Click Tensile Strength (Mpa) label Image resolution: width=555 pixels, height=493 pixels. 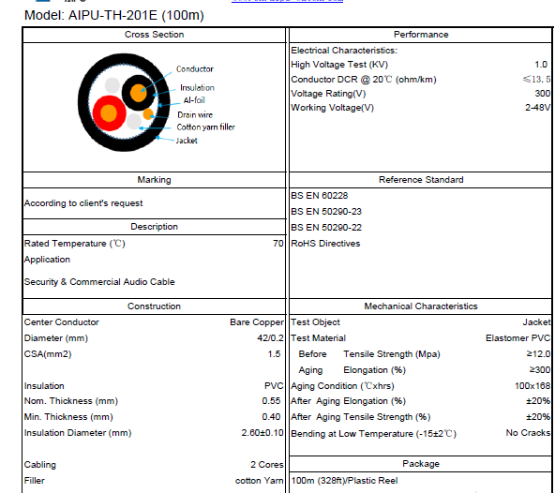[392, 354]
